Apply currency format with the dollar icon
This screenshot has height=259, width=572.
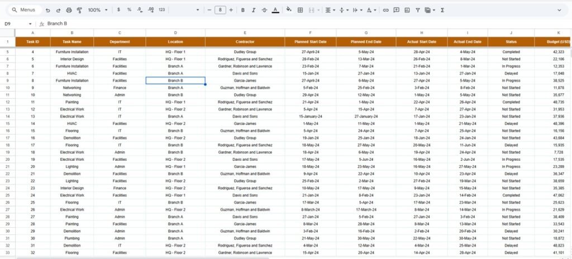pos(118,10)
